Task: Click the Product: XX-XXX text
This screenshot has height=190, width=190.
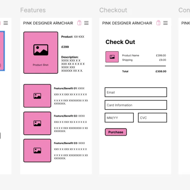Action: coord(73,37)
